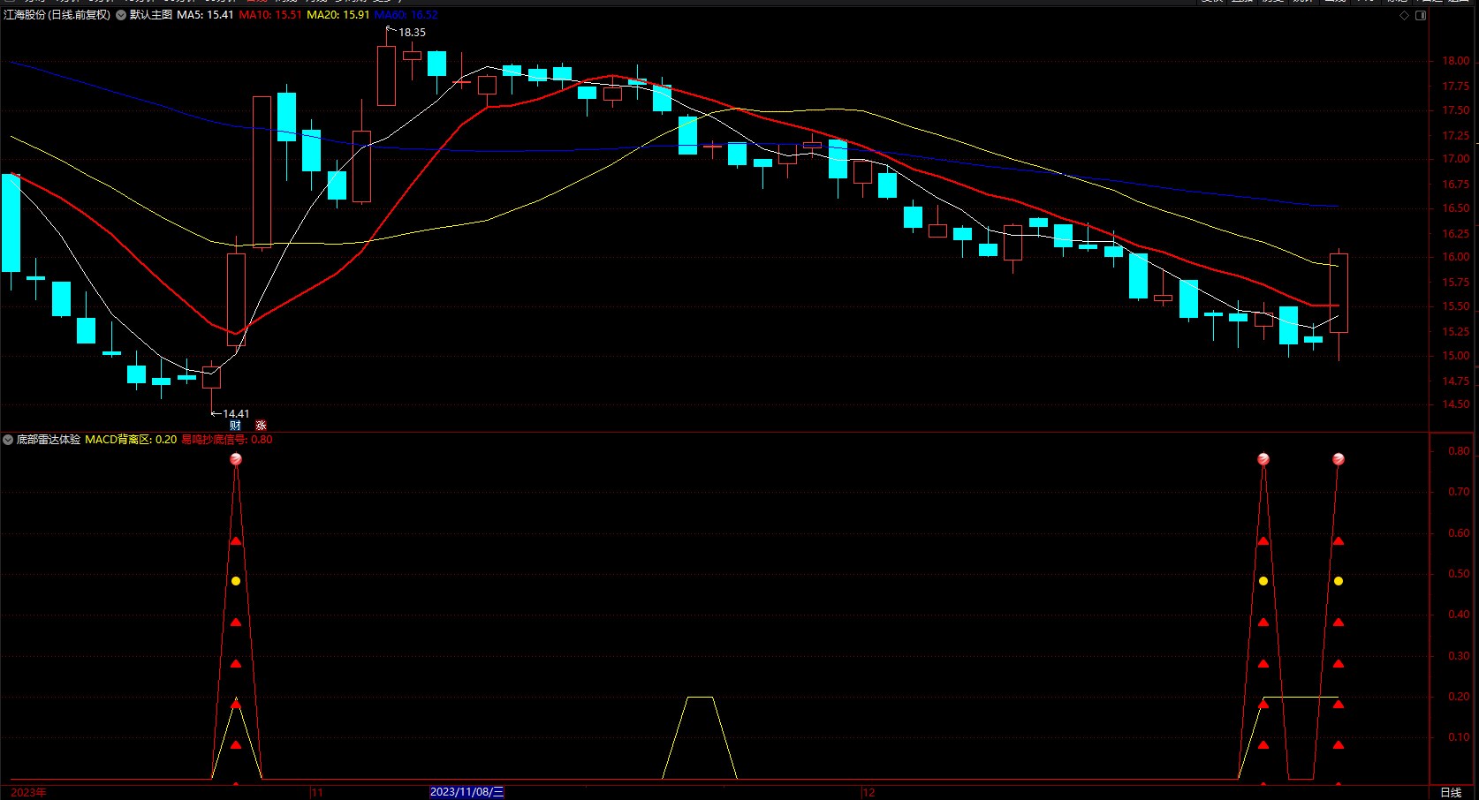Click the 12 month marker on time axis

coord(869,792)
